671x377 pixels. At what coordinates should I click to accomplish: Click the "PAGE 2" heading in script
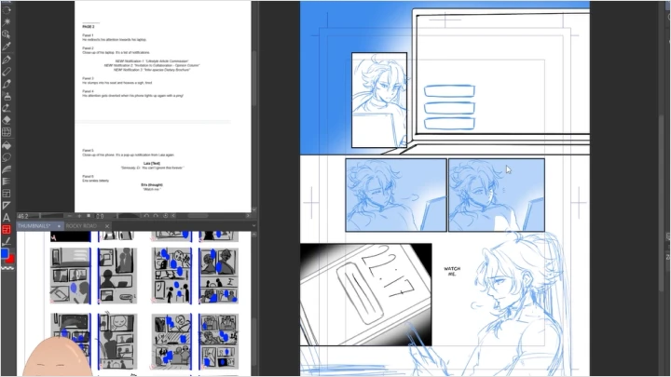point(89,26)
